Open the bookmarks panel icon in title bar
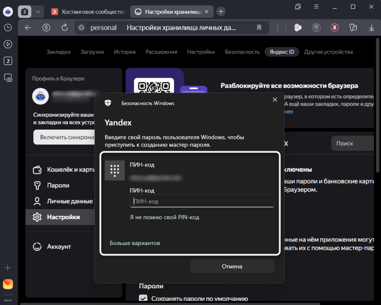 click(298, 7)
